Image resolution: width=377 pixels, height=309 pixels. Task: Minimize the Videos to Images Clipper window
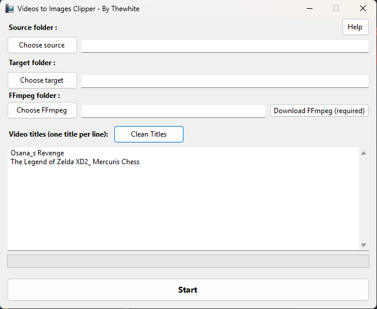tap(308, 9)
